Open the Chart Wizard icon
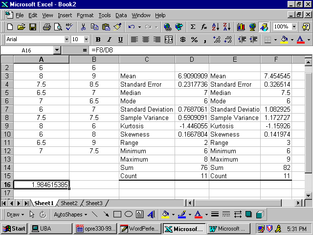 point(241,27)
